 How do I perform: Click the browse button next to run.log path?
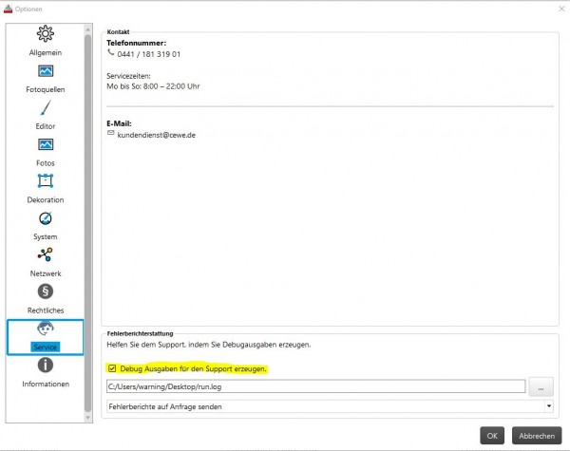point(541,386)
